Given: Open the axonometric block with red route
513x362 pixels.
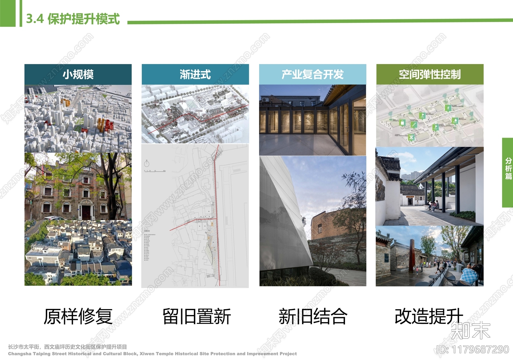Looking at the screenshot, I should (195, 114).
